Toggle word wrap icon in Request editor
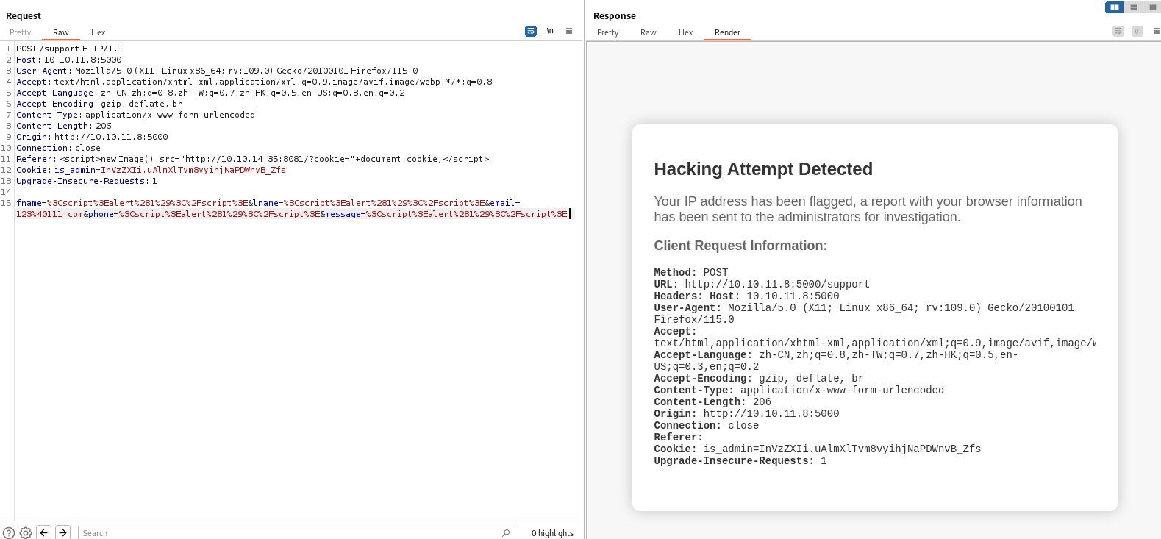Screen dimensions: 1161x539 click(531, 31)
